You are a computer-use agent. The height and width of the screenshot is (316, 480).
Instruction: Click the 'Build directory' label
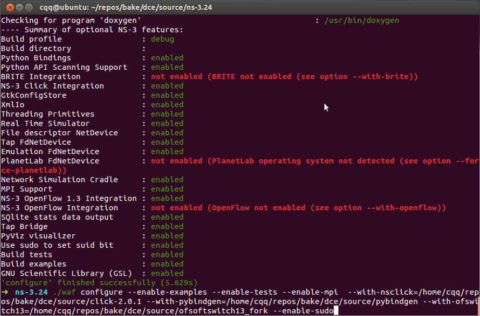(x=36, y=49)
